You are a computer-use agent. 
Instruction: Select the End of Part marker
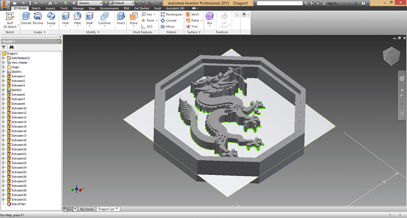pos(17,204)
